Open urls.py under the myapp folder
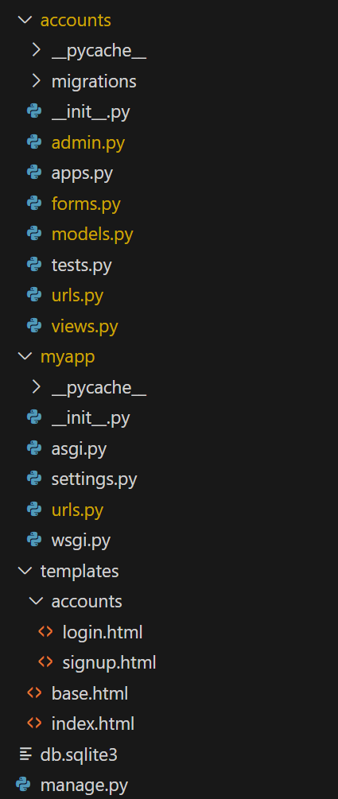The image size is (338, 799). point(77,510)
